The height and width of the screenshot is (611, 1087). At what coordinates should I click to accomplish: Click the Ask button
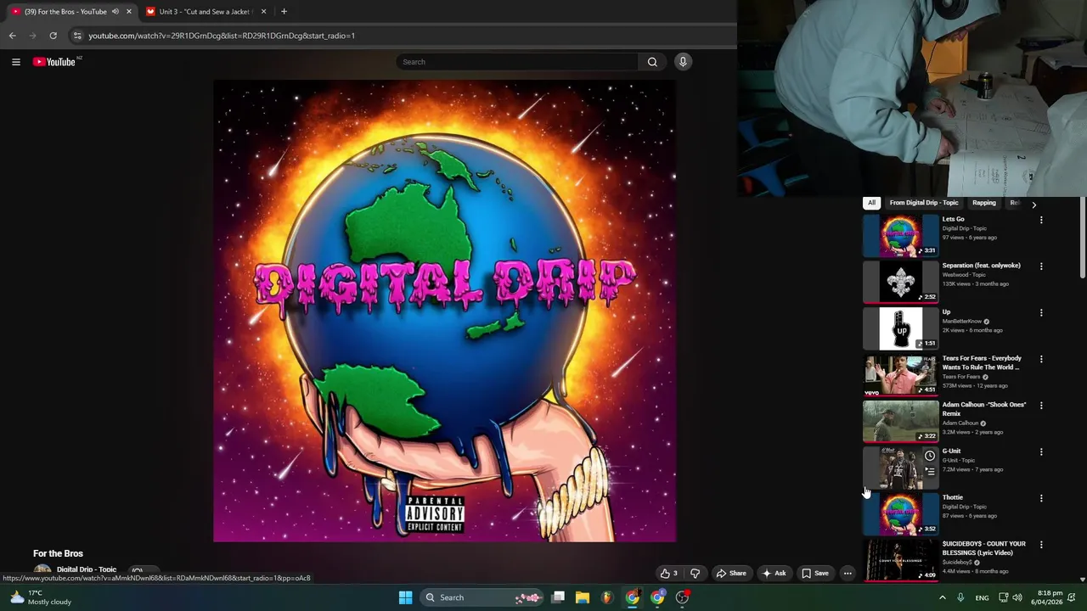point(774,574)
